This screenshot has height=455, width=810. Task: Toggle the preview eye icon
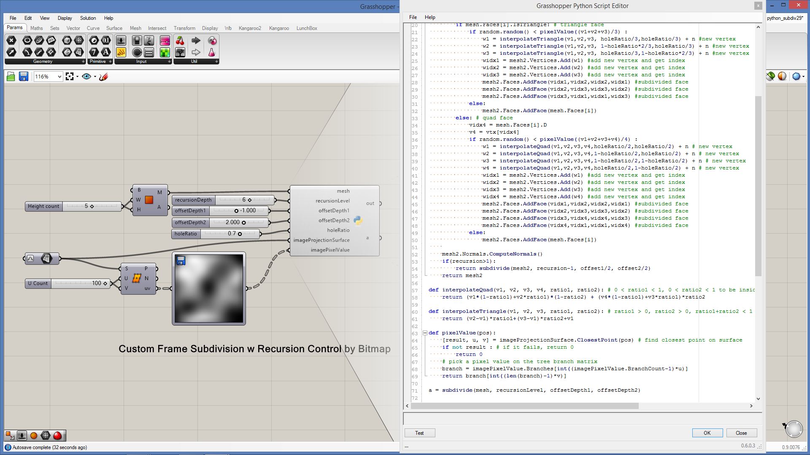tap(86, 76)
